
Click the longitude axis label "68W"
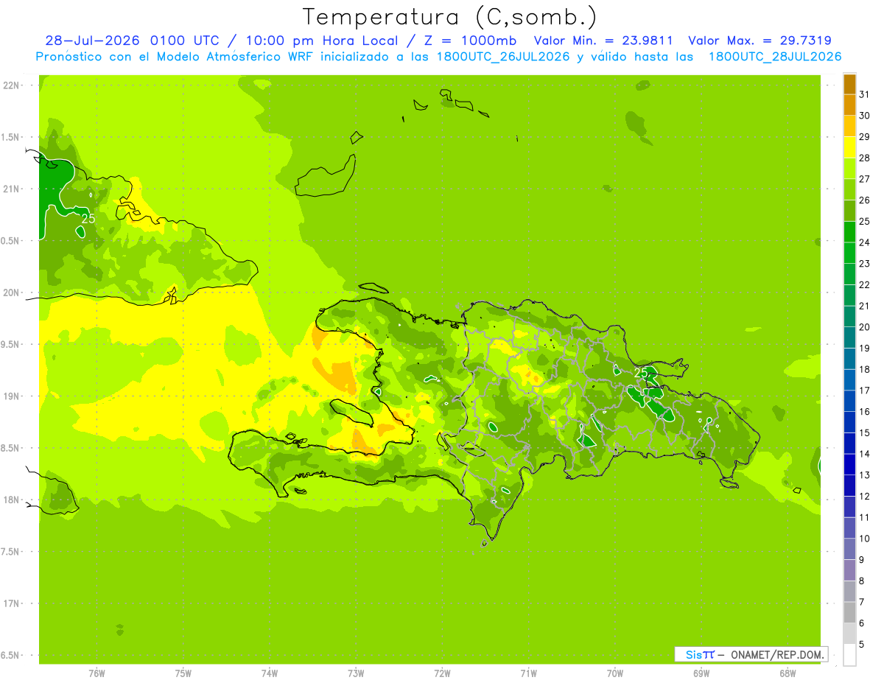tap(787, 673)
